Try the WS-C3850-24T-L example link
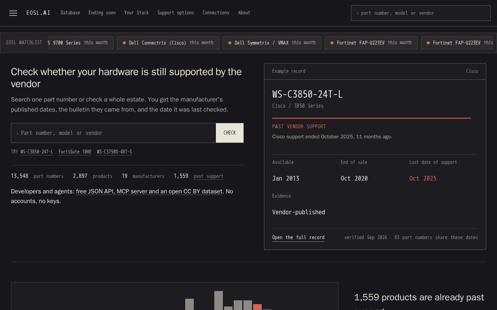The width and height of the screenshot is (497, 310). click(x=37, y=152)
